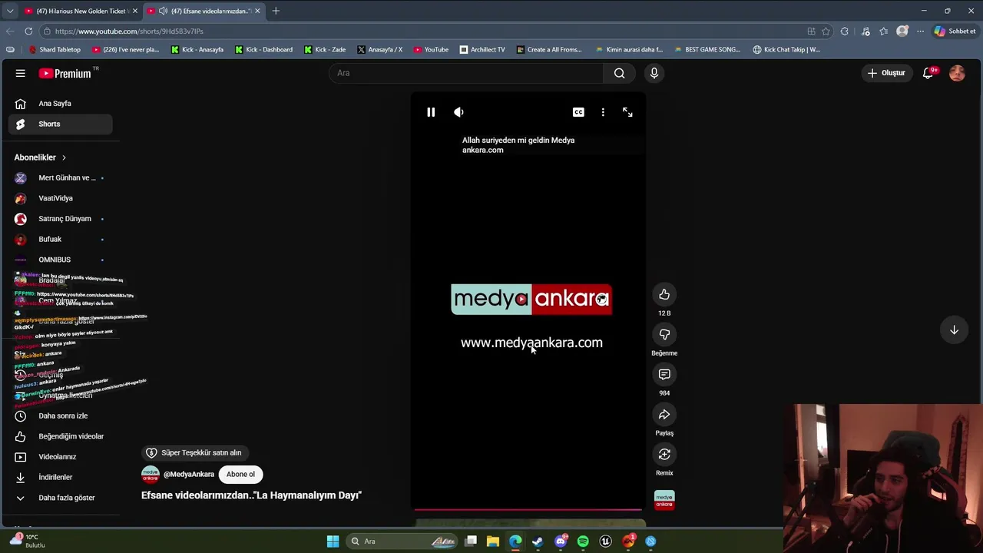Open the Archillect TV bookmark
This screenshot has height=553, width=983.
[482, 50]
